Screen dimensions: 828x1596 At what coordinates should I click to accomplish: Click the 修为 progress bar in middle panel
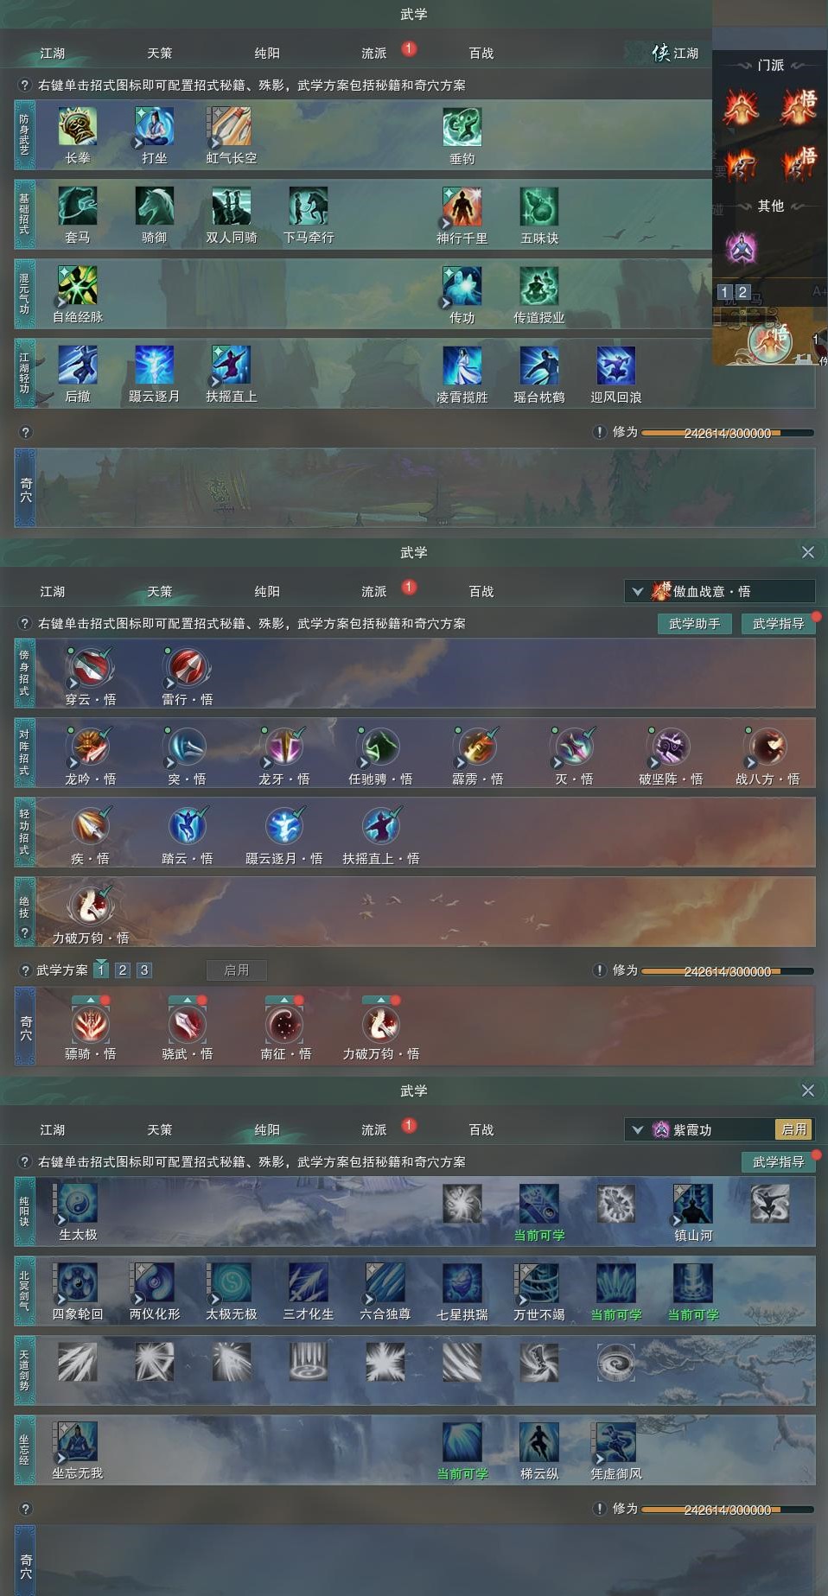point(728,971)
